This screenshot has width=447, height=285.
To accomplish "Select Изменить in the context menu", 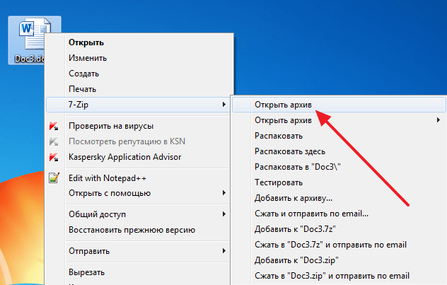I will pyautogui.click(x=88, y=58).
